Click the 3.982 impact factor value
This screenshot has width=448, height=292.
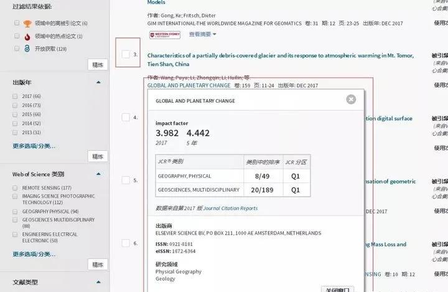pos(167,133)
